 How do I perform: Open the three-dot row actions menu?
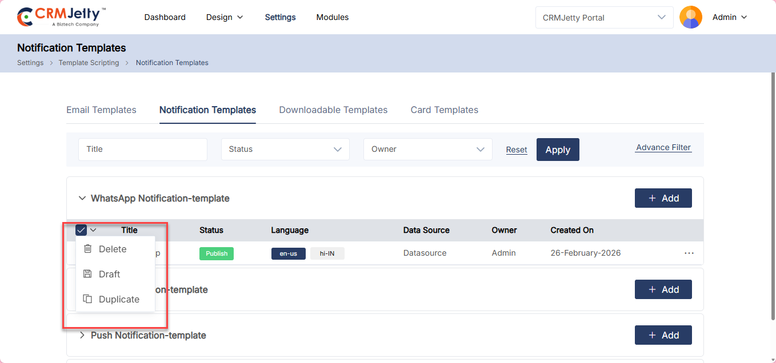[689, 253]
